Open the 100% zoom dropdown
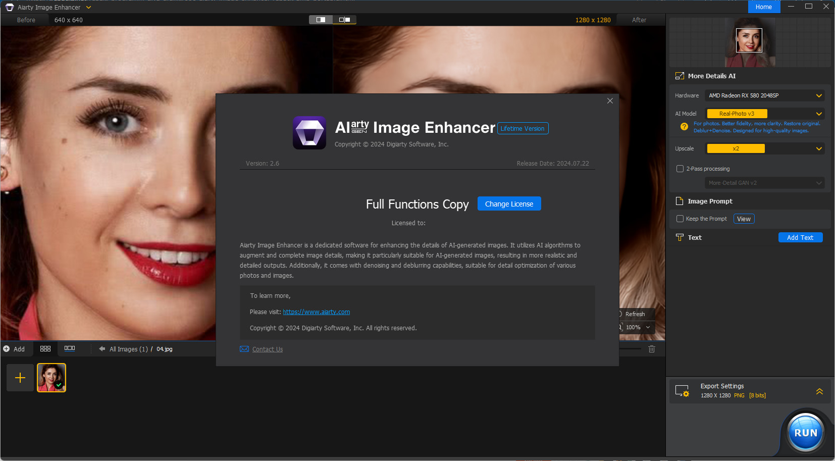The width and height of the screenshot is (835, 461). [x=637, y=327]
